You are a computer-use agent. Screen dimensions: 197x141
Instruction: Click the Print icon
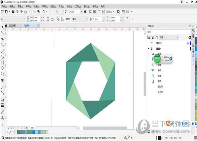pyautogui.click(x=25, y=12)
